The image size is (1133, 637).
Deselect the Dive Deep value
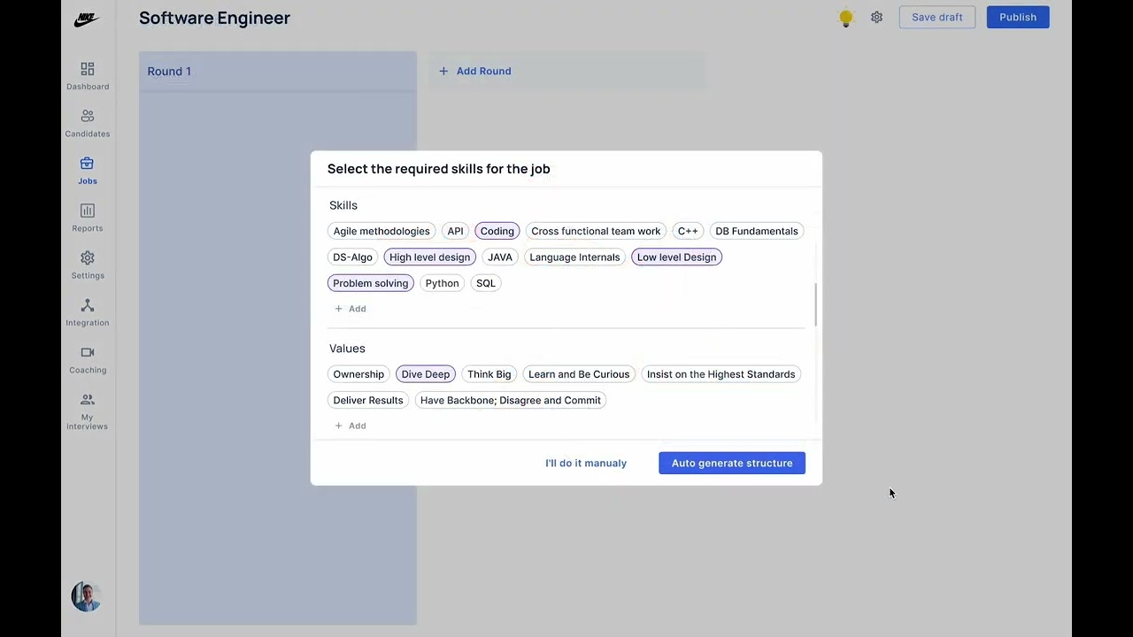pos(426,373)
